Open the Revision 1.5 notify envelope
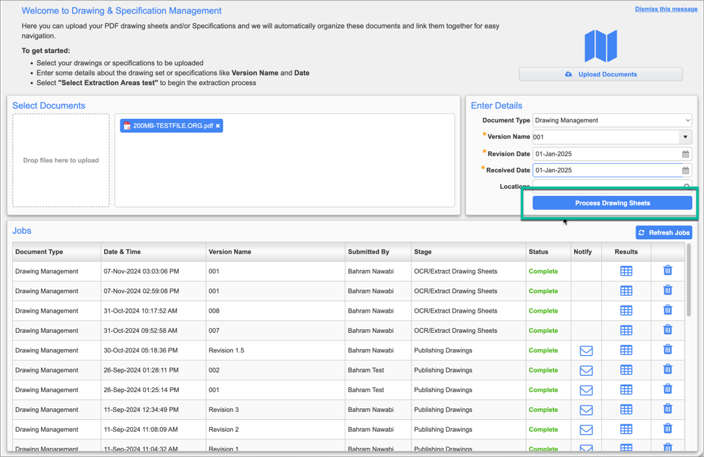This screenshot has height=457, width=704. 586,350
